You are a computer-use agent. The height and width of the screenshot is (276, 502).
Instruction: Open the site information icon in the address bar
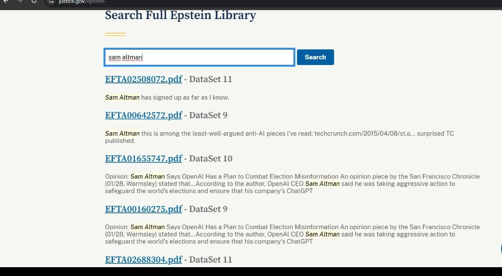50,2
